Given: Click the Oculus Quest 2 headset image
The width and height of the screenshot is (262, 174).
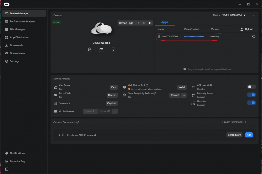Looking at the screenshot, I should pyautogui.click(x=101, y=29).
